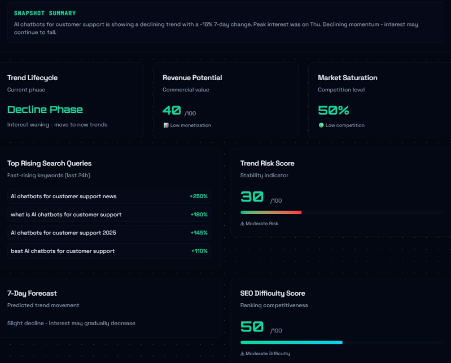Click the 'Moderate Difficulty' label
Viewport: 451px width, 363px height.
tap(268, 353)
